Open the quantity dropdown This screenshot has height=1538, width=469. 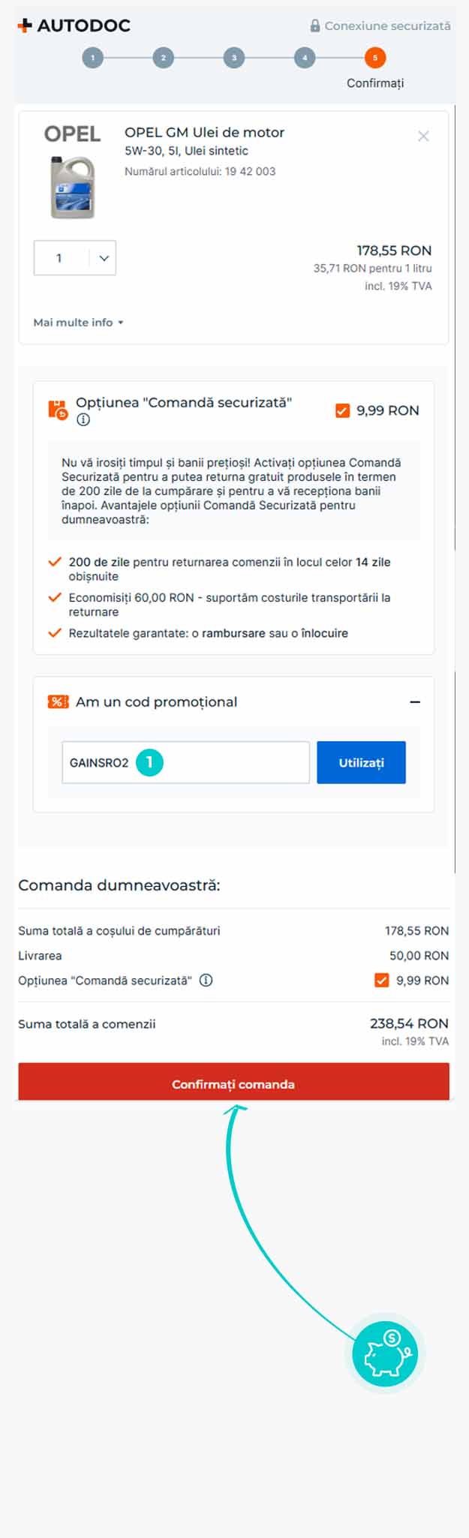75,258
